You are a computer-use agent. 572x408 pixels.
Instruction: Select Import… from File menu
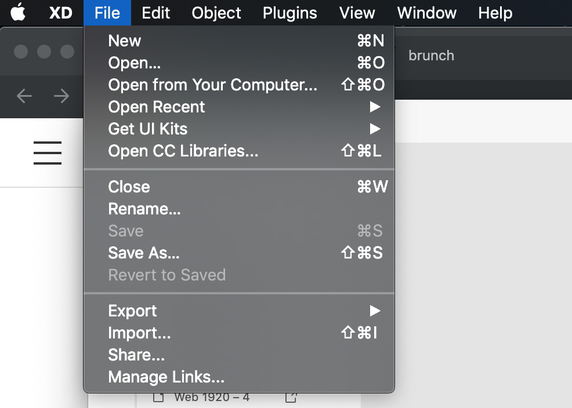(139, 333)
